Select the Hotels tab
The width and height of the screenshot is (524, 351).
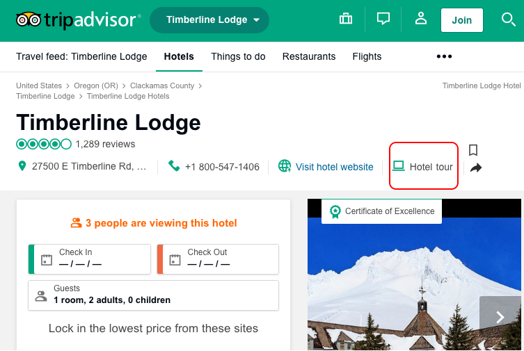point(179,56)
